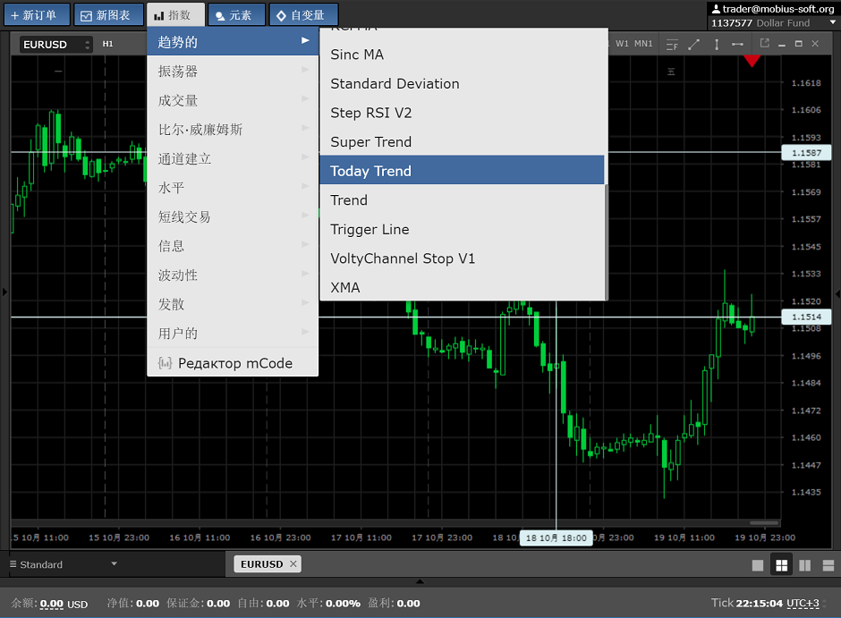Open the Standard workspace dropdown
This screenshot has height=618, width=841.
click(64, 564)
